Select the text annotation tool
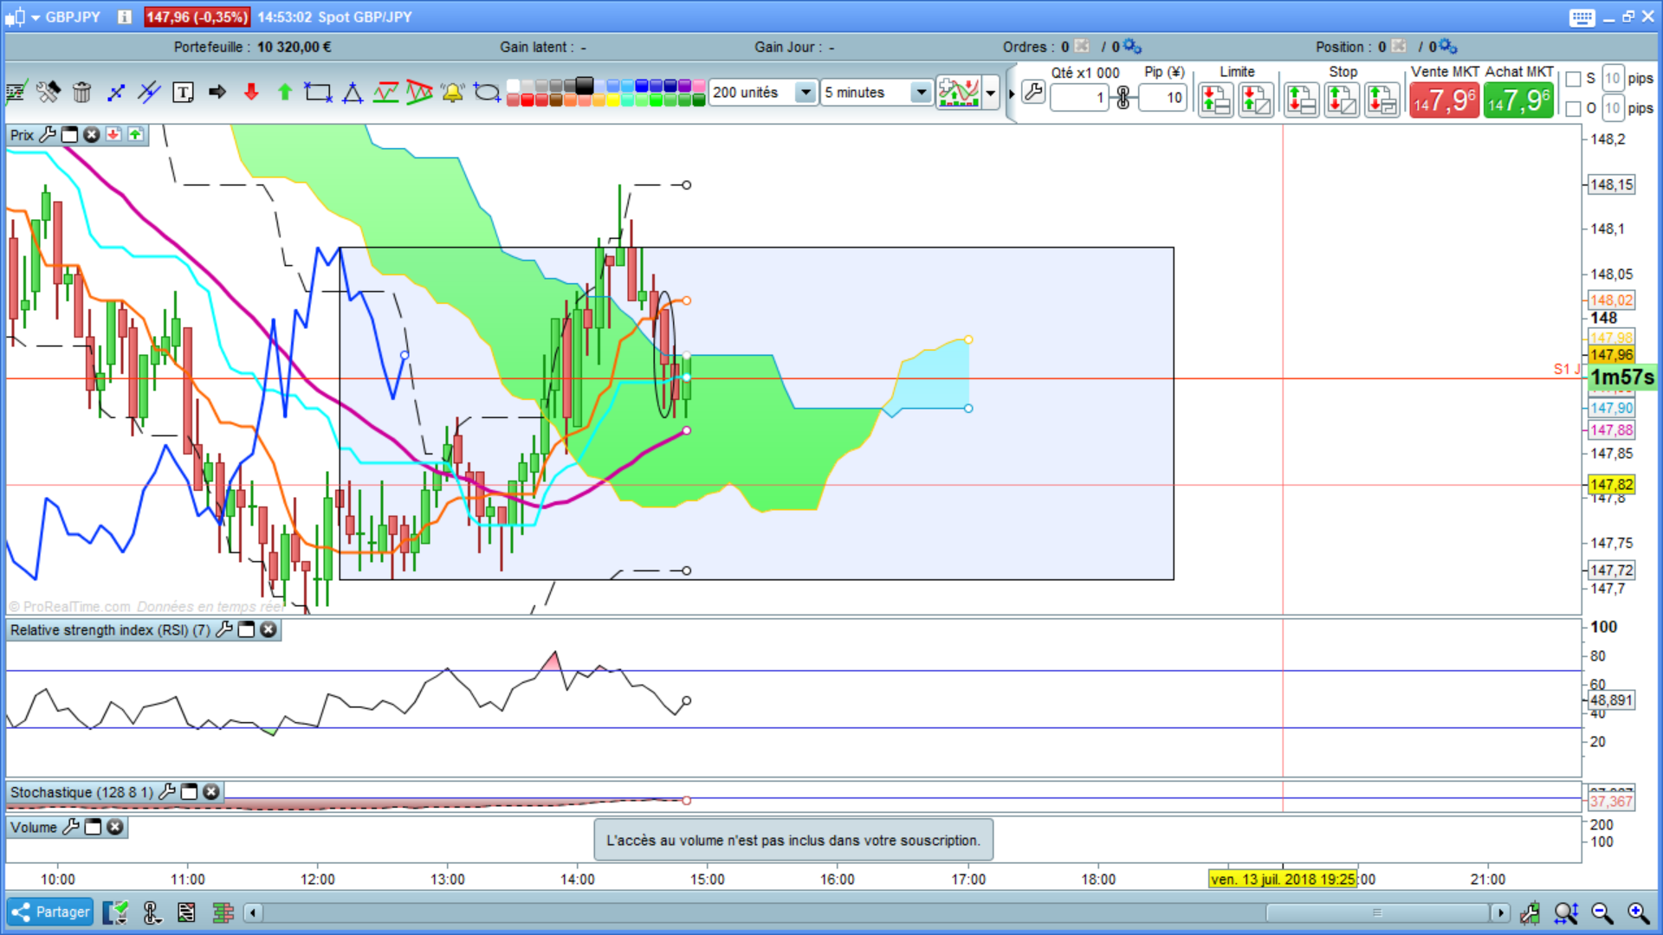Image resolution: width=1663 pixels, height=935 pixels. pos(183,93)
